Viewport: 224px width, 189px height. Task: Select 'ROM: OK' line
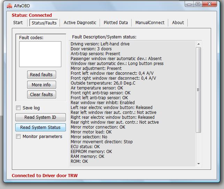pos(79,161)
